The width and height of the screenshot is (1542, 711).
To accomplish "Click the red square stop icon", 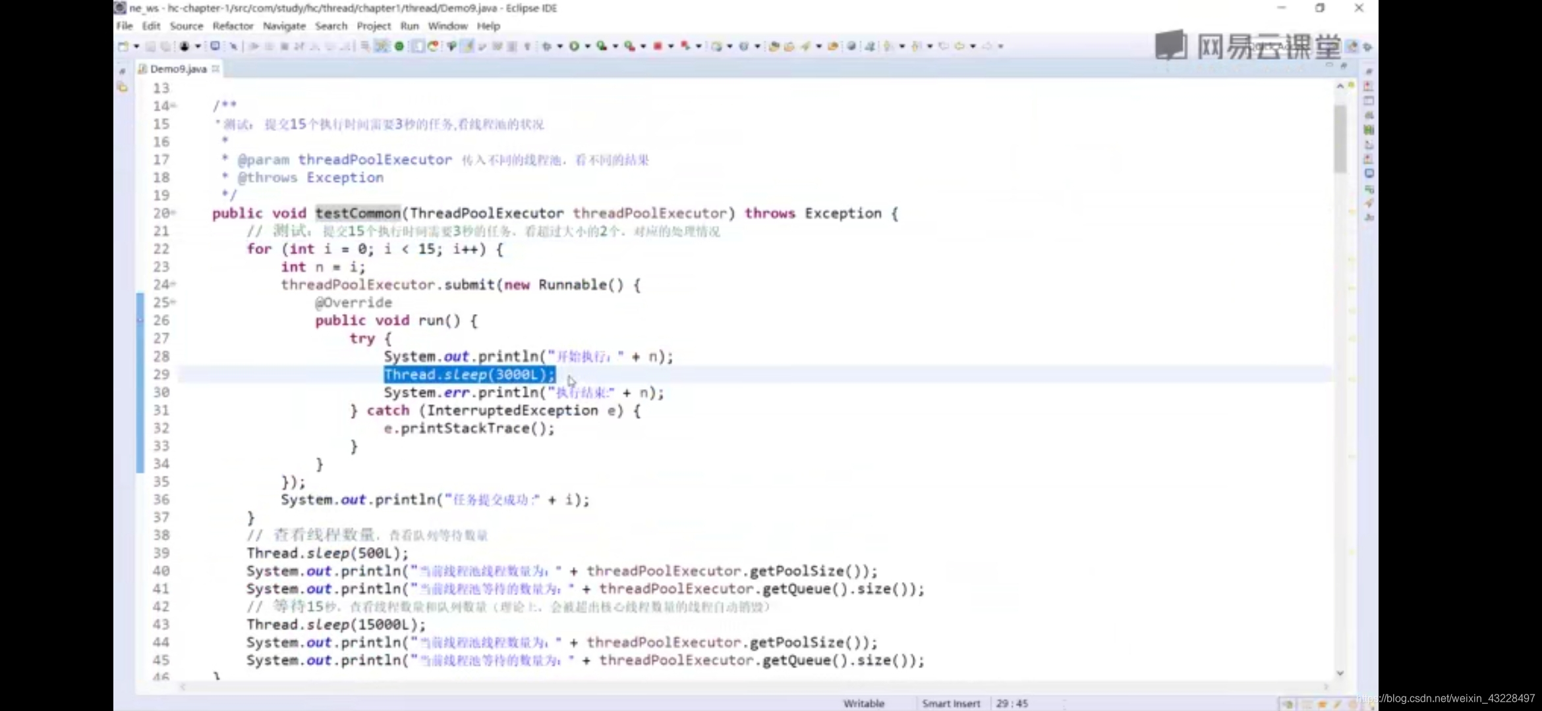I will 658,46.
